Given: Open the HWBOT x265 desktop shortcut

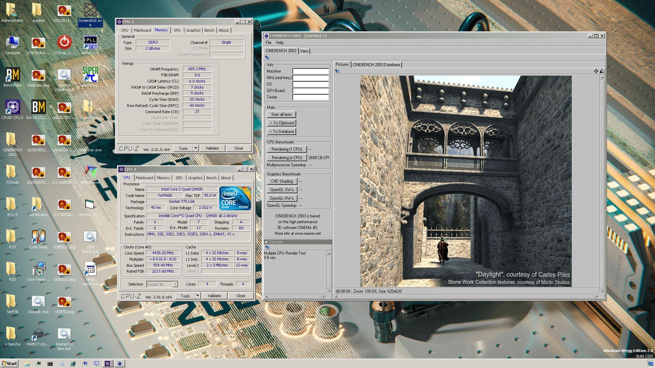Looking at the screenshot, I should 38,336.
